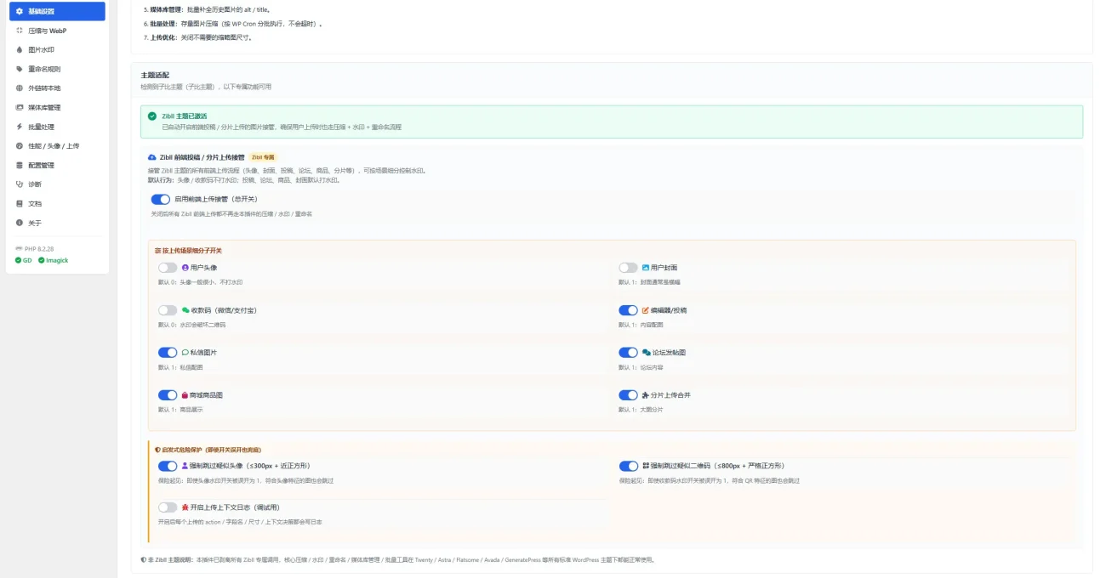
Task: Click the image icon next to 用户封面
Action: 646,268
